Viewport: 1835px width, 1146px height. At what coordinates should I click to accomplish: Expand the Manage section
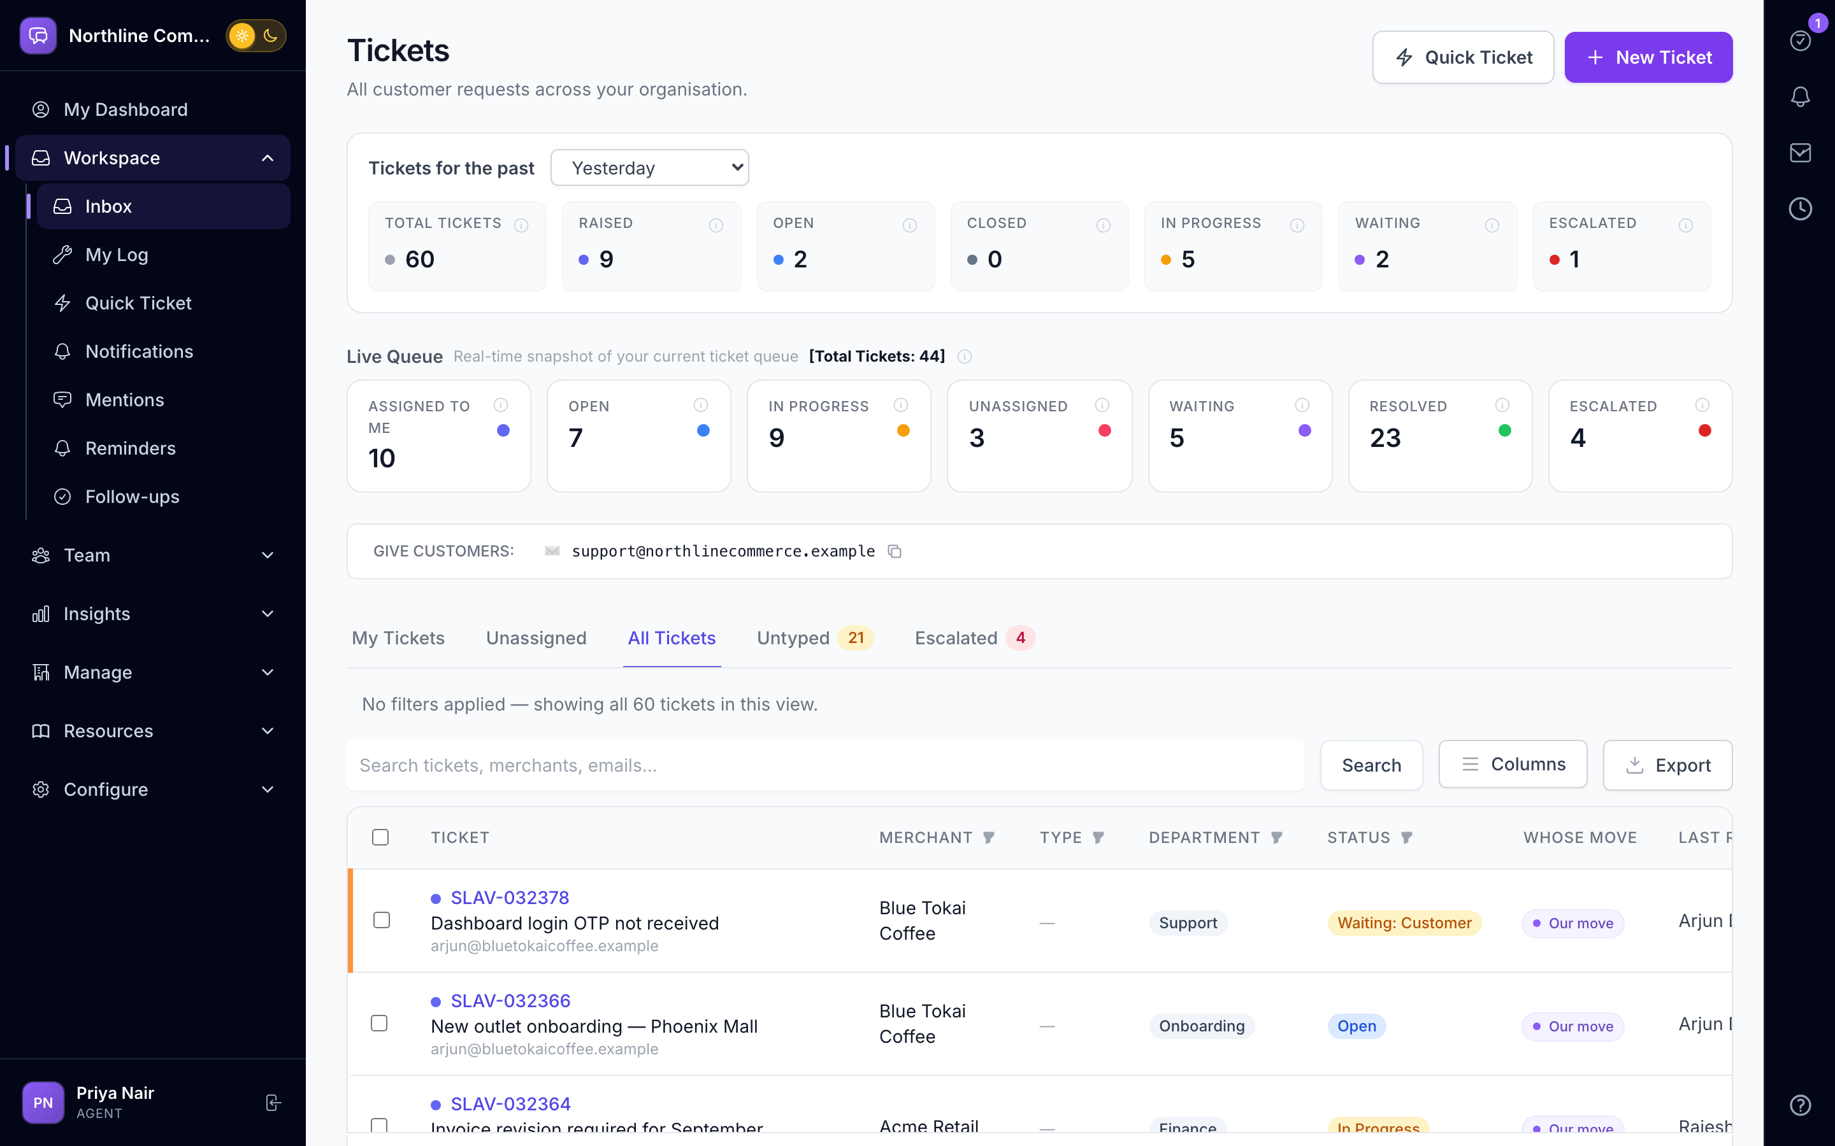click(152, 672)
